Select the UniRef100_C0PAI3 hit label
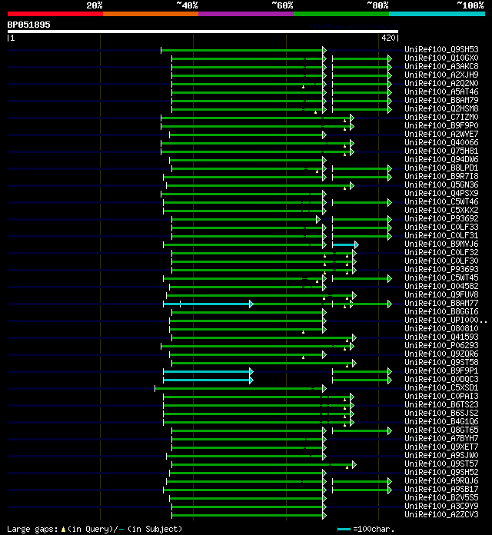This screenshot has height=535, width=492. point(441,397)
